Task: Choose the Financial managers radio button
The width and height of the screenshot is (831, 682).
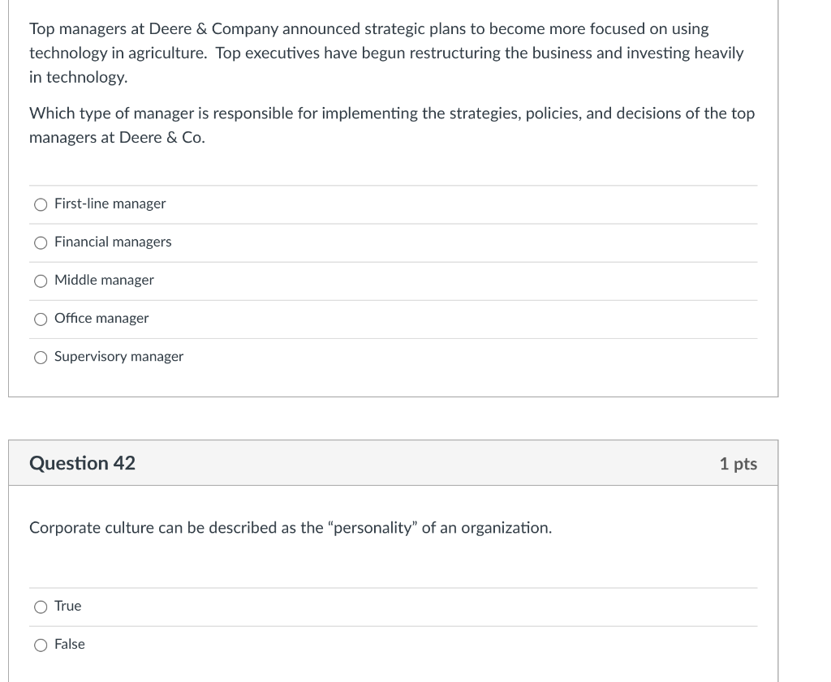Action: [x=41, y=242]
